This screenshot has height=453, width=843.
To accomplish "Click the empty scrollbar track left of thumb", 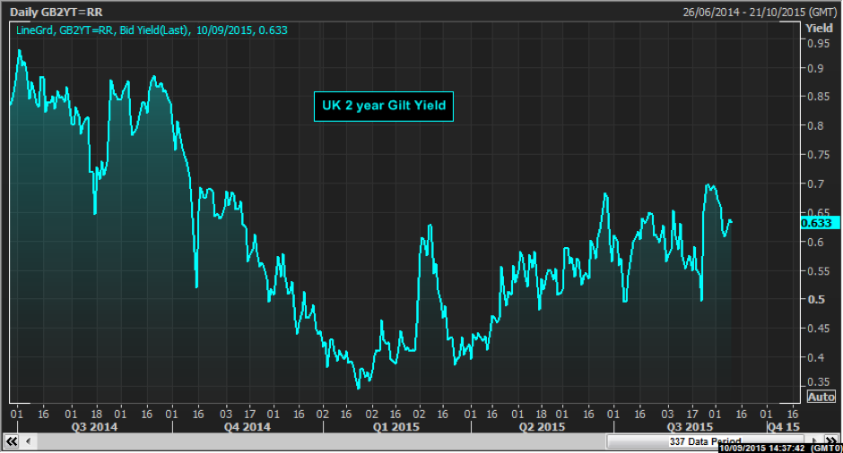I will [314, 442].
